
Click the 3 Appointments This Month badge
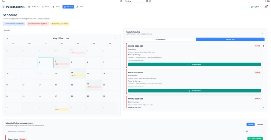pyautogui.click(x=14, y=23)
